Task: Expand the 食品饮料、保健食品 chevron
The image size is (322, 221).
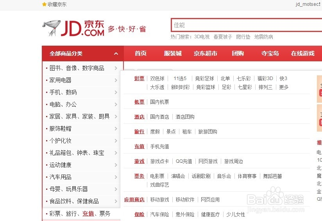Action: click(x=116, y=201)
